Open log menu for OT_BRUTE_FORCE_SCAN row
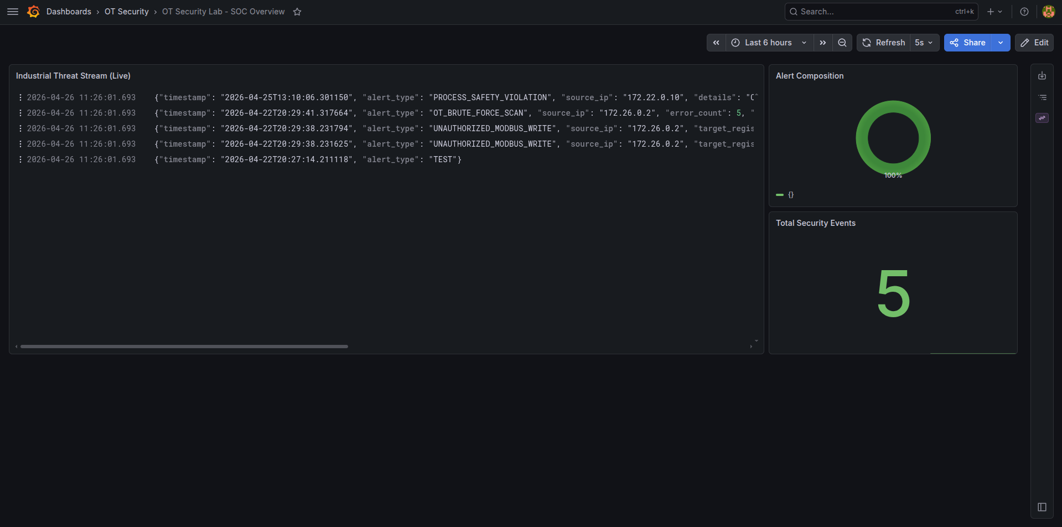Viewport: 1062px width, 527px height. [20, 113]
